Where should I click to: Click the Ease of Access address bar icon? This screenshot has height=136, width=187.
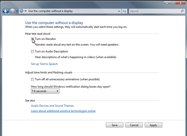22,11
